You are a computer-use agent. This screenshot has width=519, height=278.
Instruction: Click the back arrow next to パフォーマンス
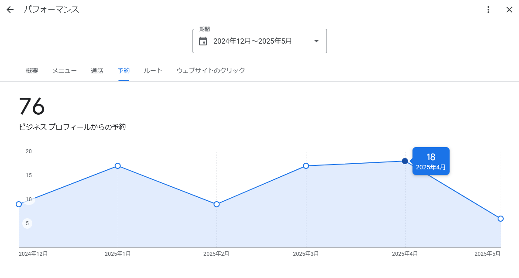pyautogui.click(x=10, y=10)
